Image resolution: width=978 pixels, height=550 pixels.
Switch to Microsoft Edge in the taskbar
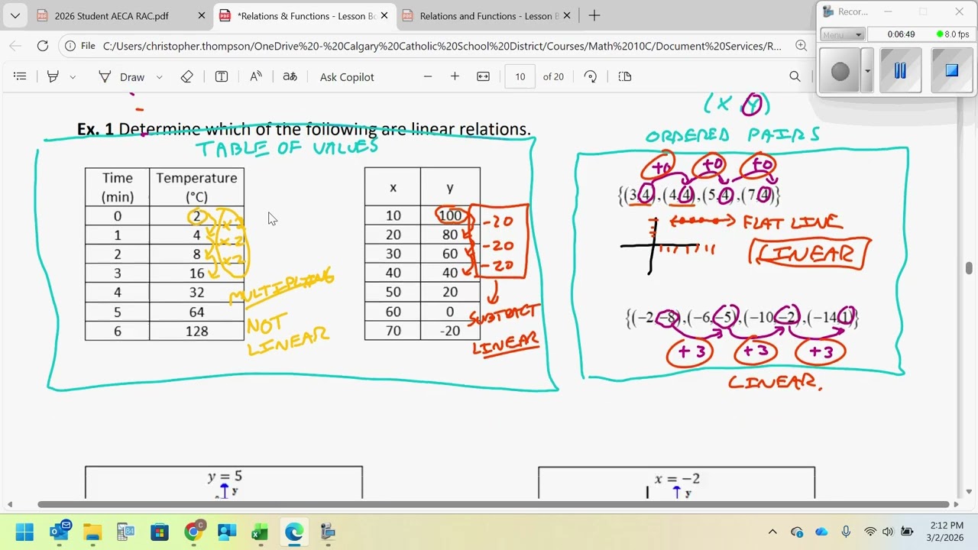coord(293,532)
